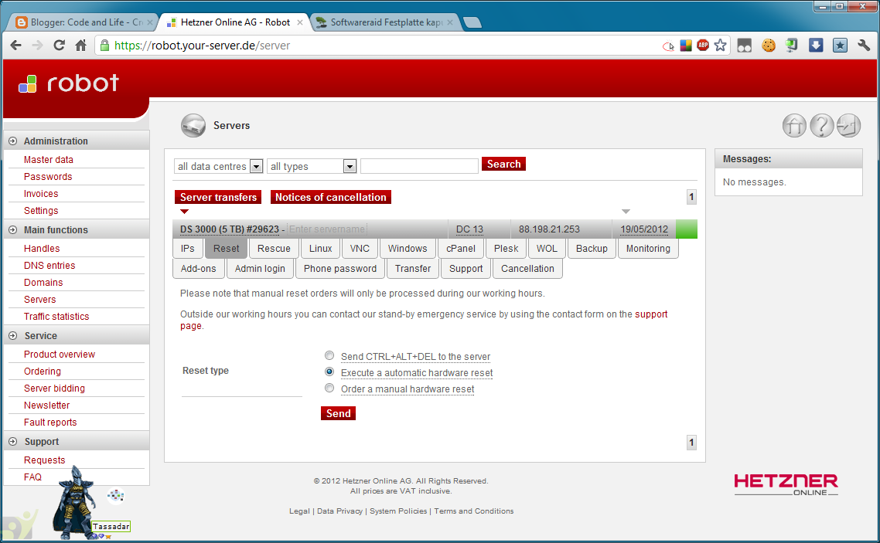Click the Tassadar character figure

click(x=76, y=503)
